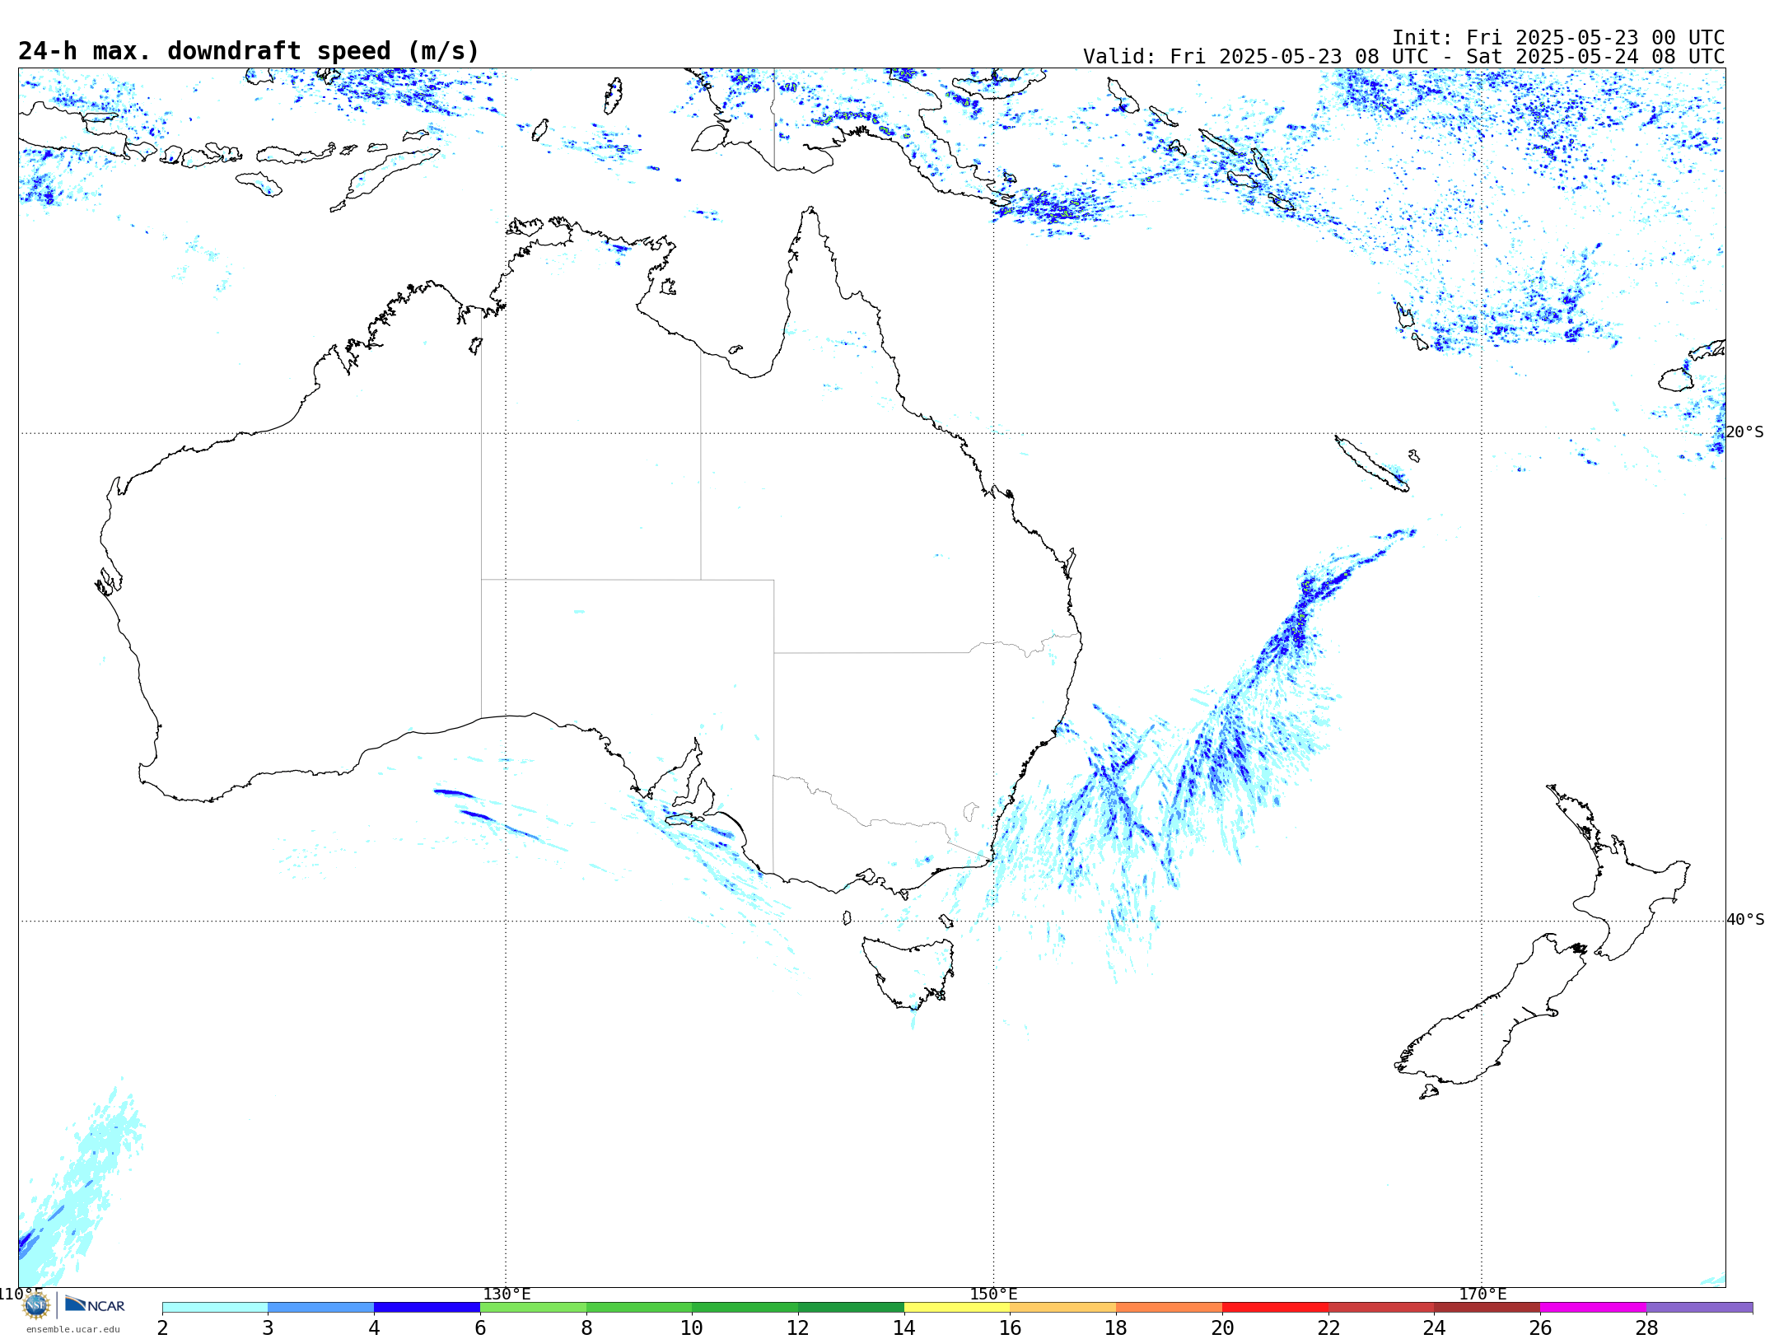Click the 170°E longitude label
Viewport: 1779px width, 1339px height.
(x=1482, y=1294)
